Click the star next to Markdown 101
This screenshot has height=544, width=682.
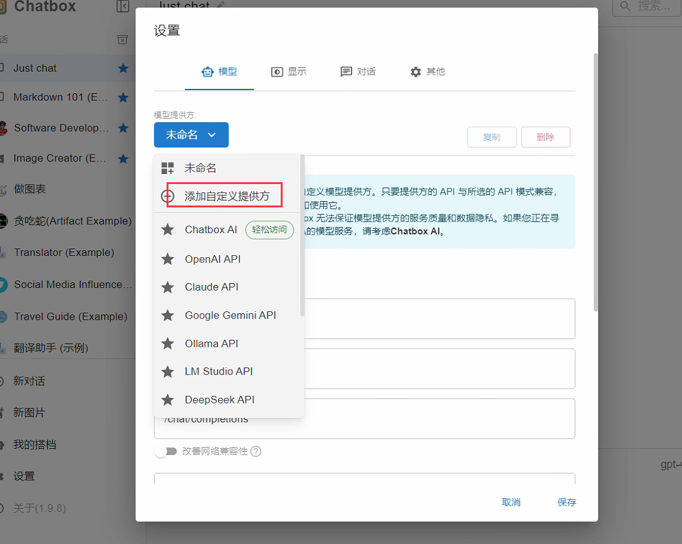point(123,97)
